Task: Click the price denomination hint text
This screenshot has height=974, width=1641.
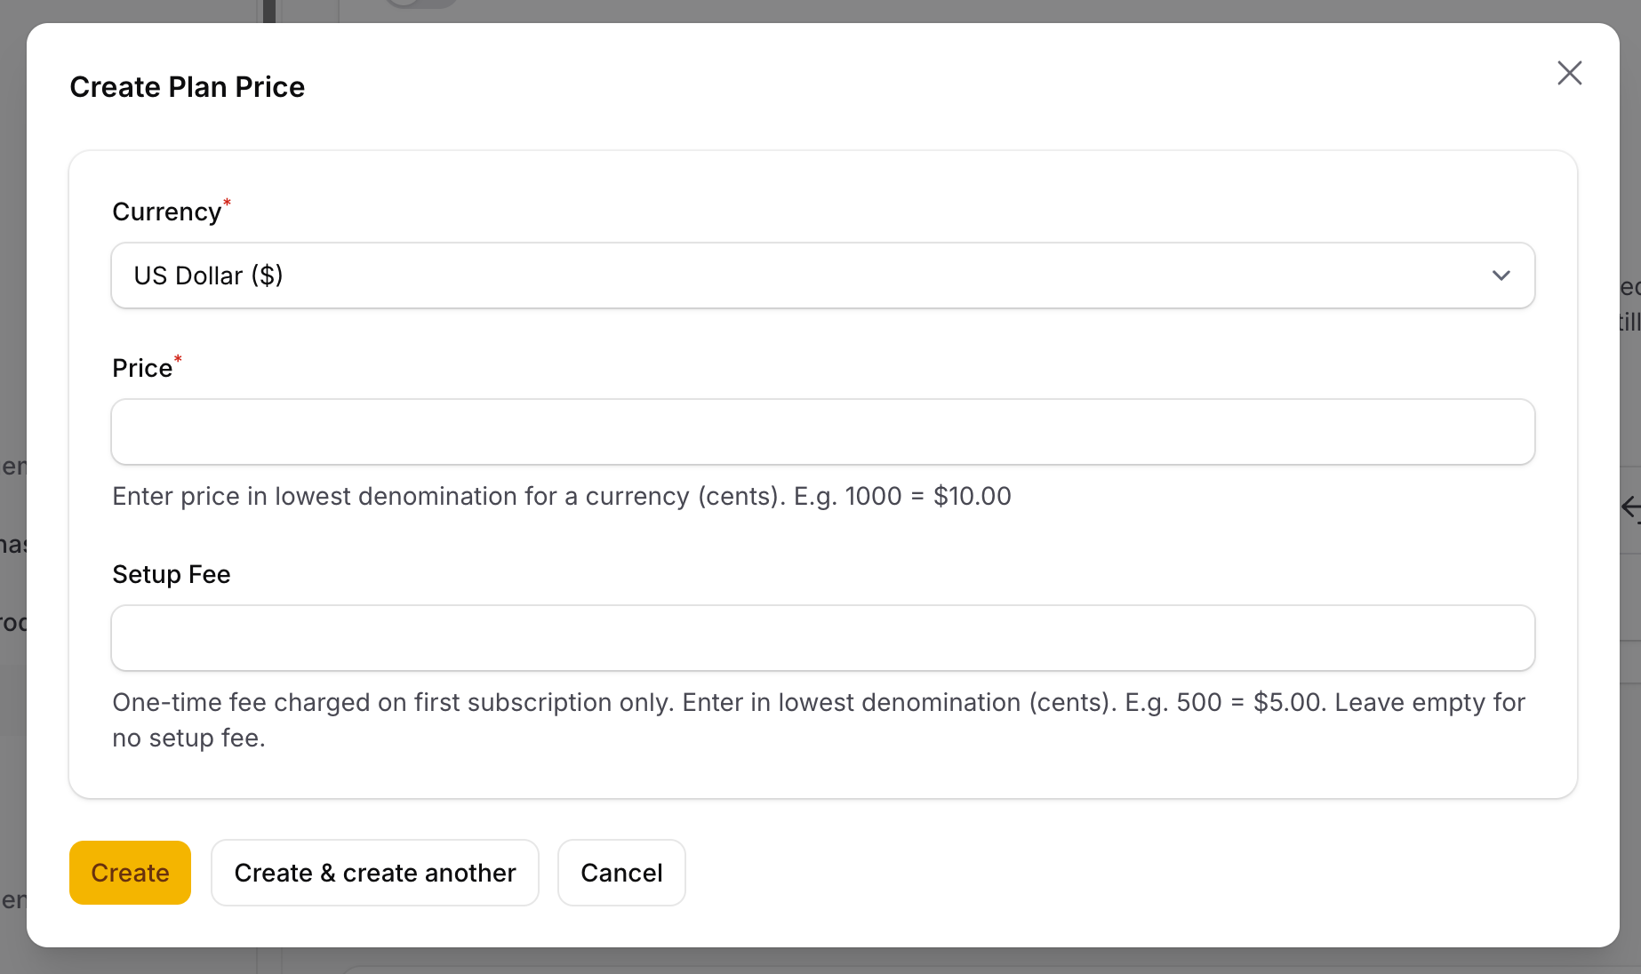Action: (561, 497)
